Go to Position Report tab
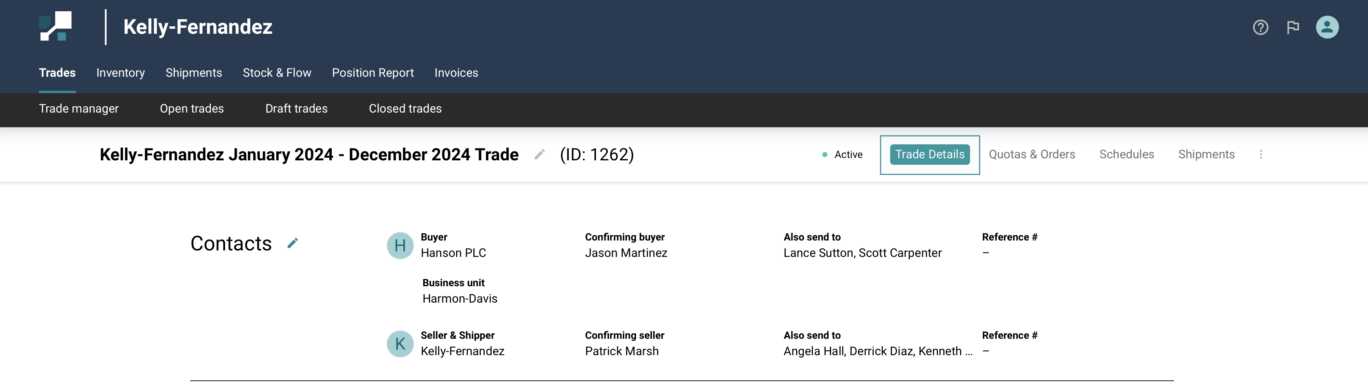 point(372,73)
